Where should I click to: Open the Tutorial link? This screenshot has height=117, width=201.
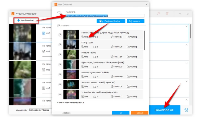[x=66, y=113]
